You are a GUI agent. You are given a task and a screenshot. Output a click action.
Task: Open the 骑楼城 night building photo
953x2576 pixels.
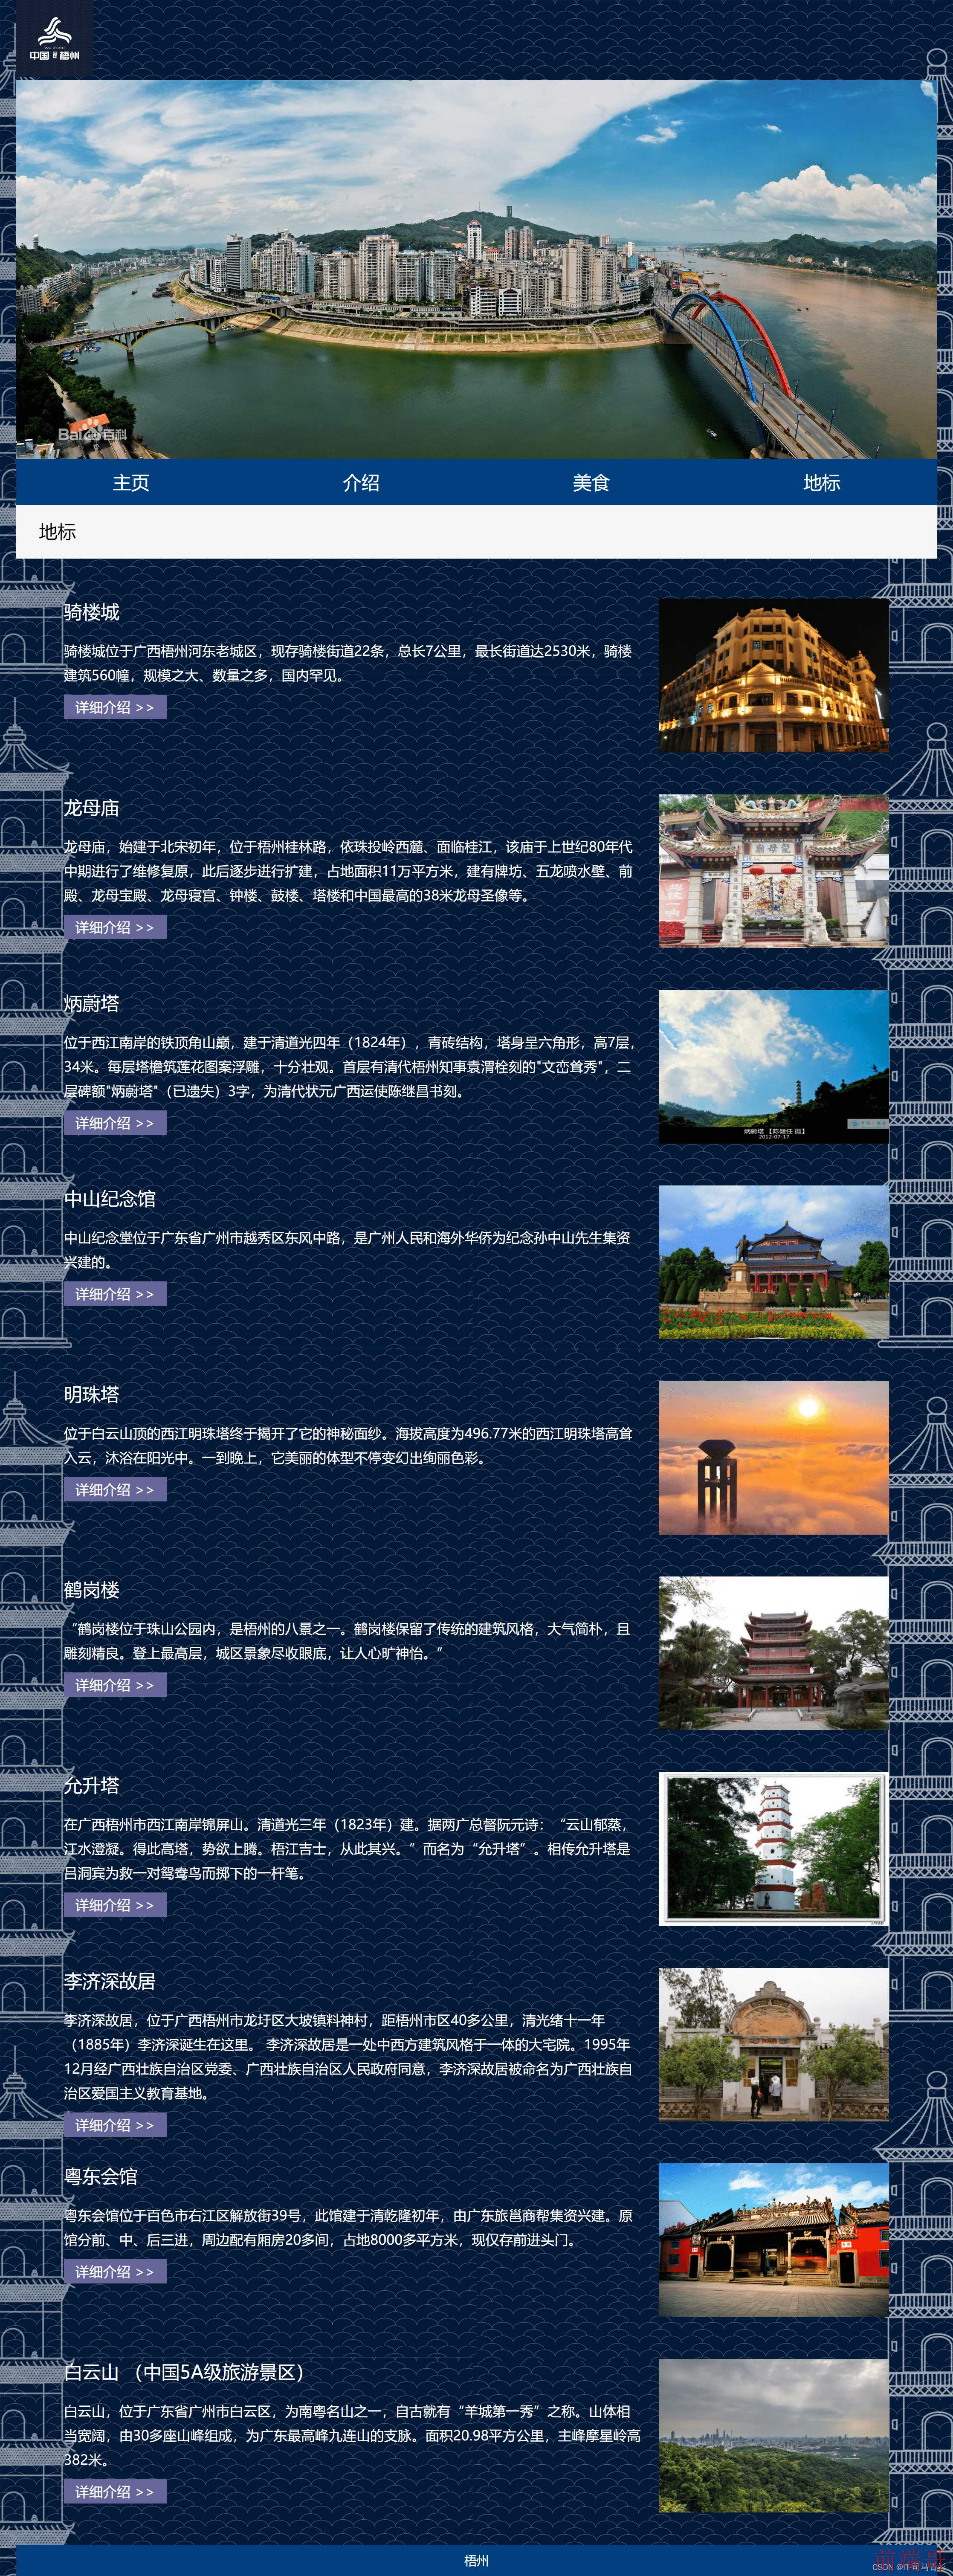773,676
